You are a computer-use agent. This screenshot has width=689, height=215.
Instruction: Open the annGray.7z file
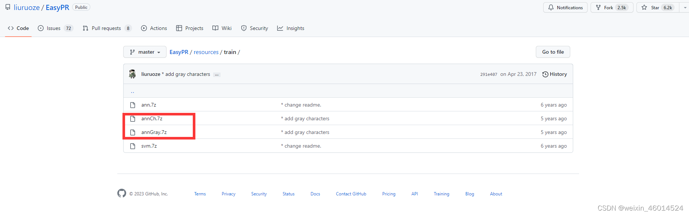tap(154, 132)
